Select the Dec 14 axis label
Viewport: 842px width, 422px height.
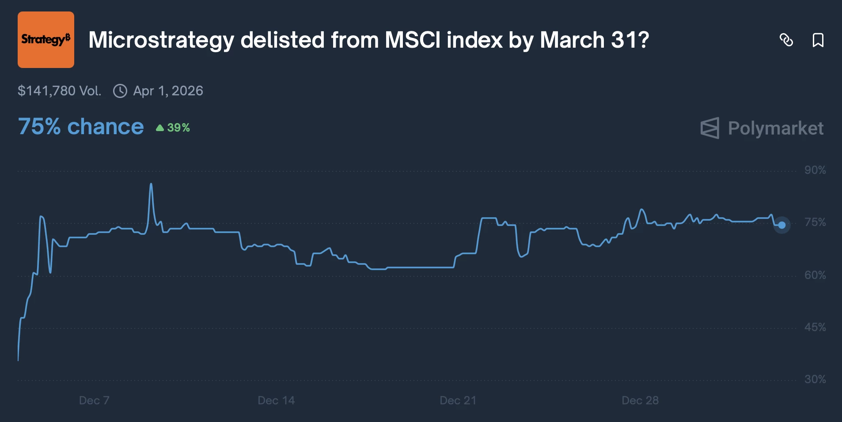[x=276, y=400]
